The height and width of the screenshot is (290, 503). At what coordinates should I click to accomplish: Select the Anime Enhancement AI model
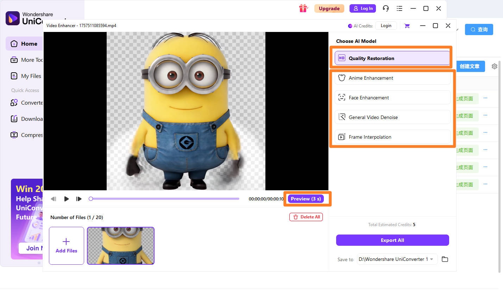[392, 78]
